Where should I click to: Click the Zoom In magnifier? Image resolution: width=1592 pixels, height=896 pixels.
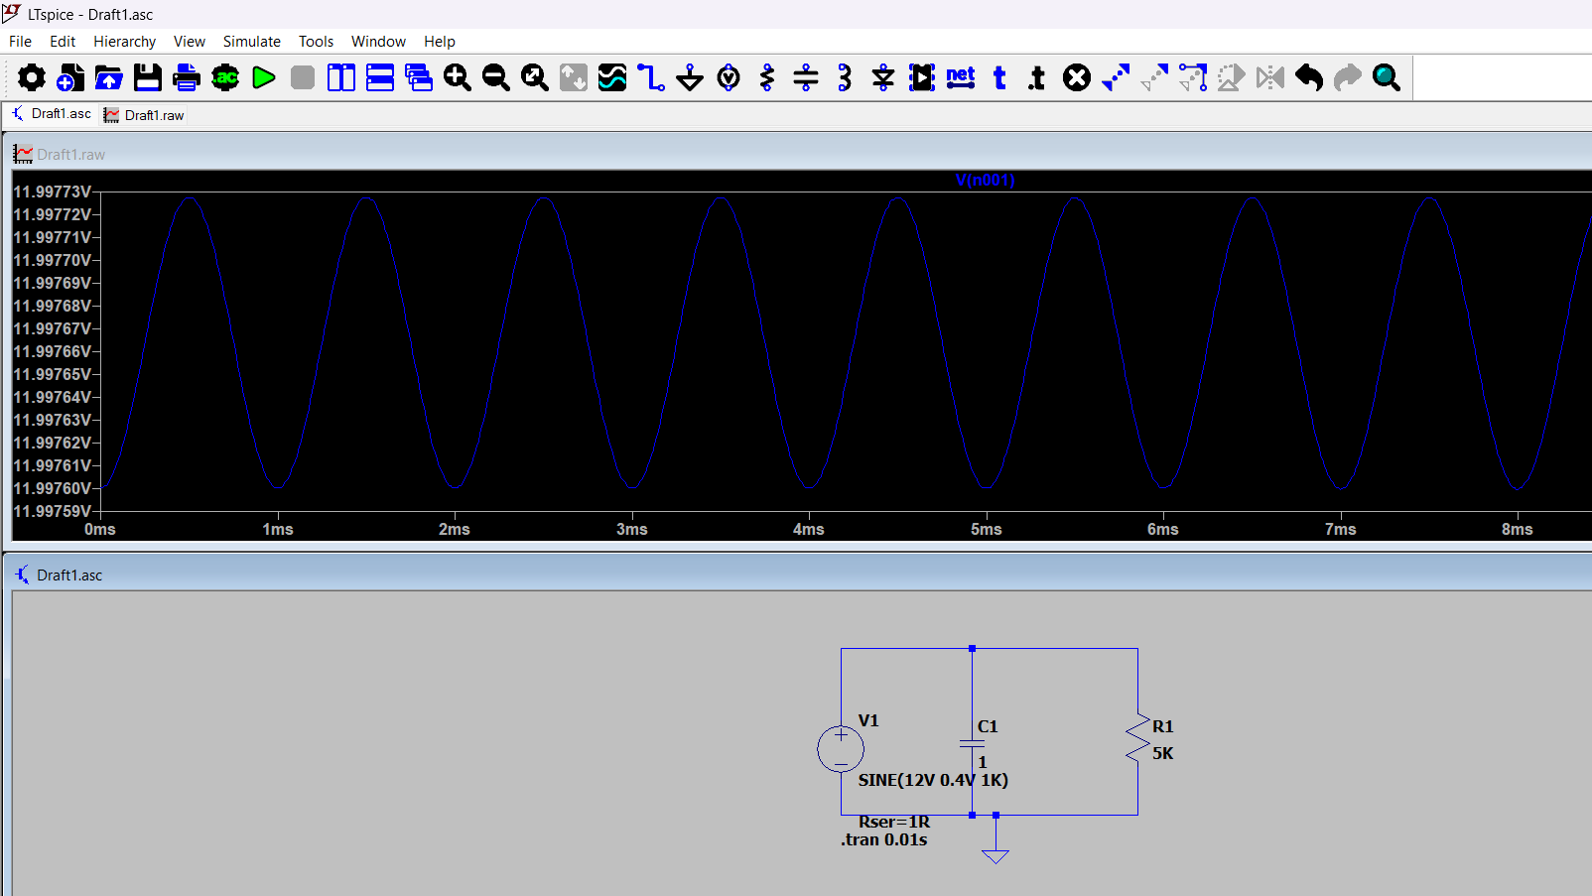point(458,77)
